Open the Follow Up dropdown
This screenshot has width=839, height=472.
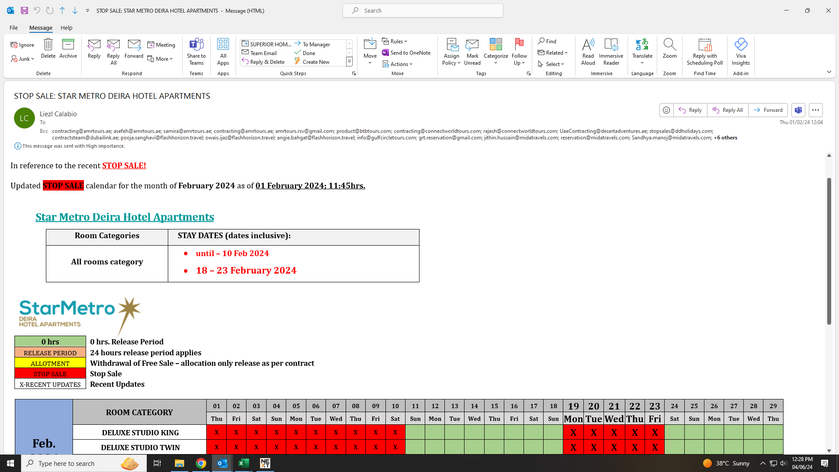pyautogui.click(x=519, y=52)
